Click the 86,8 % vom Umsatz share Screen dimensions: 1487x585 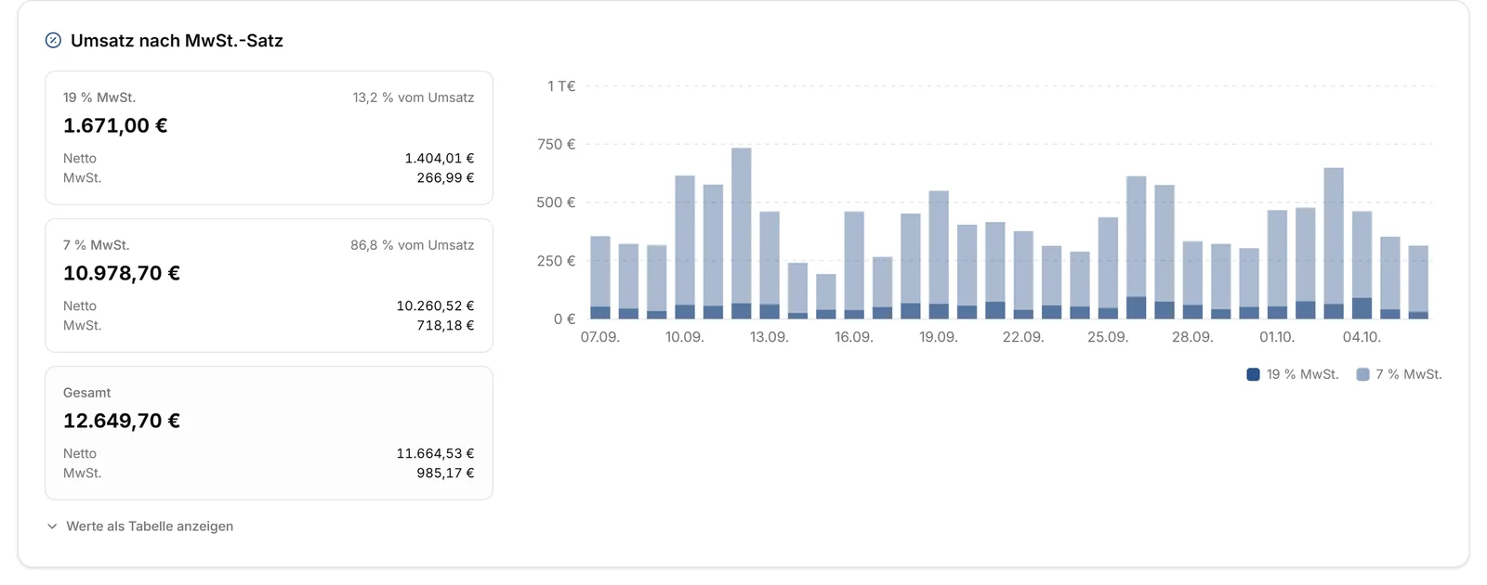click(x=413, y=245)
